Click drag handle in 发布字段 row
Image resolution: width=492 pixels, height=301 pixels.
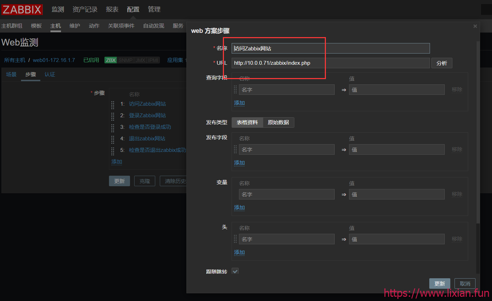[235, 149]
